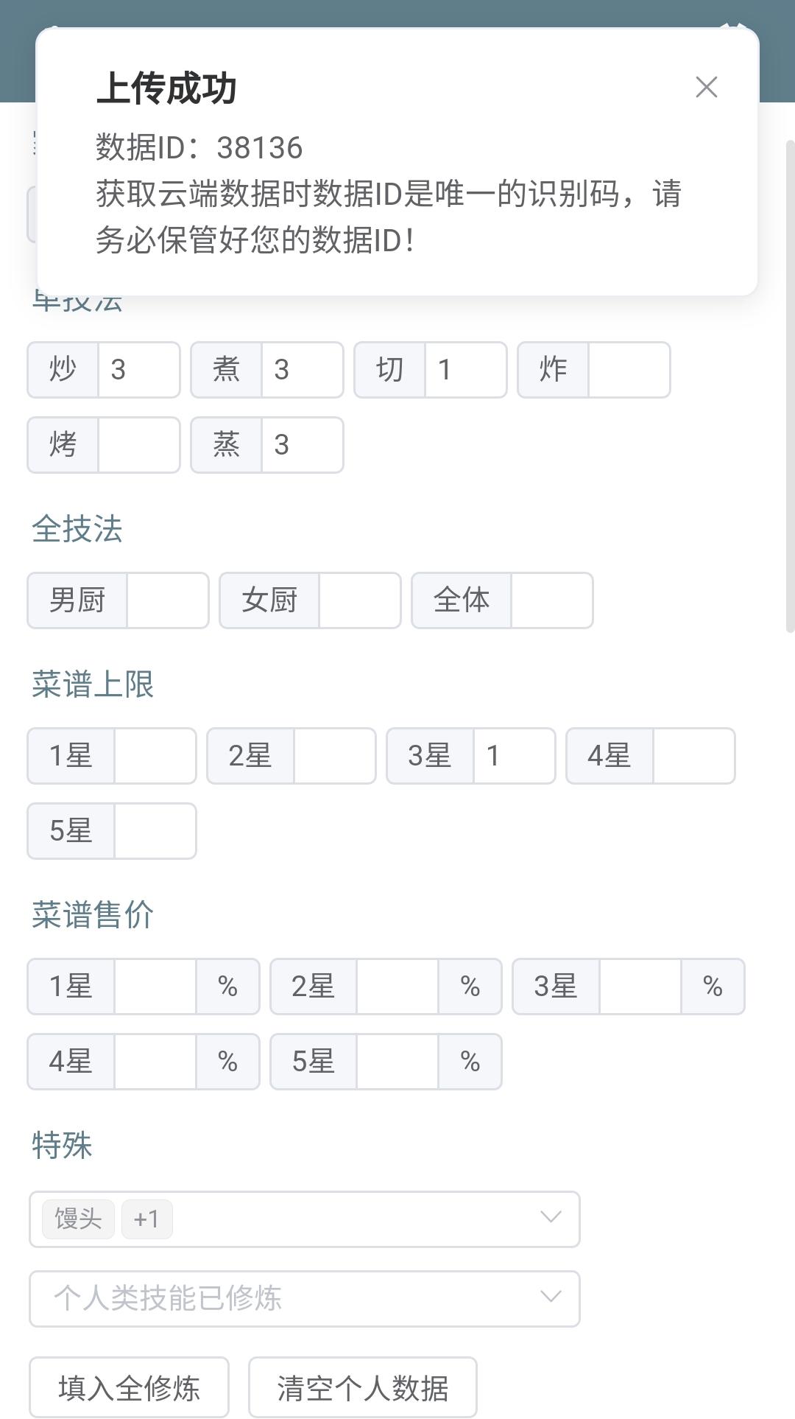795x1419 pixels.
Task: Click the vertical scrollbar on the right
Action: pos(790,383)
